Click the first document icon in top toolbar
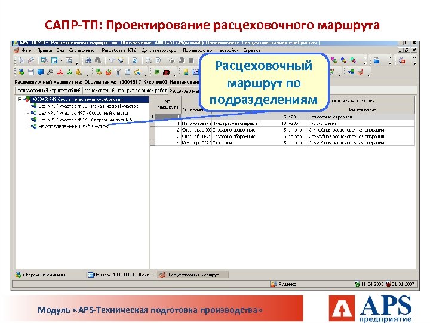Screen dimensions: 430x323 click(21, 60)
